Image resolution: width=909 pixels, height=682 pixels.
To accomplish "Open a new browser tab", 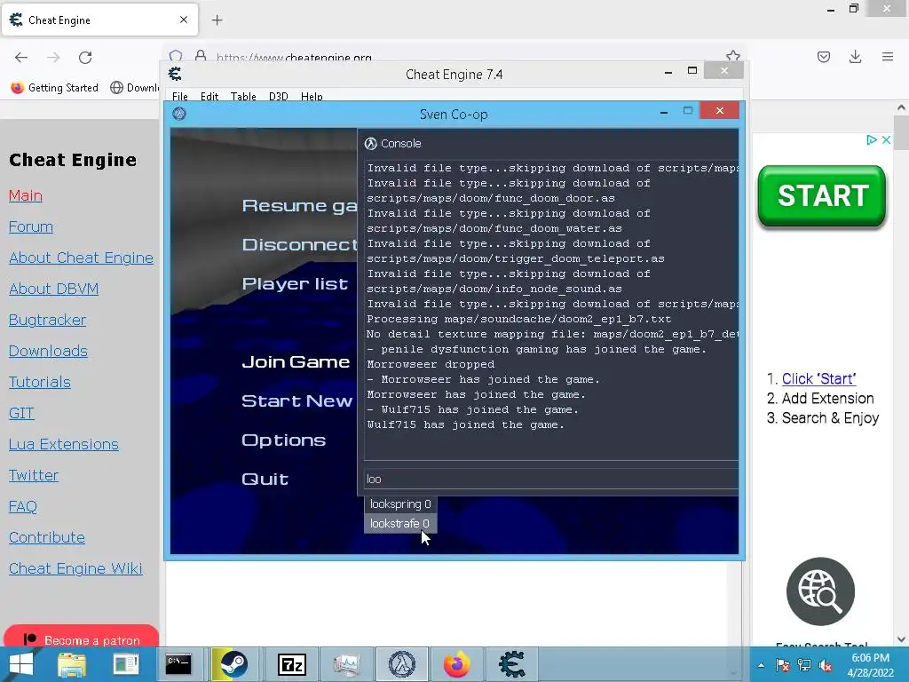I will (x=217, y=20).
